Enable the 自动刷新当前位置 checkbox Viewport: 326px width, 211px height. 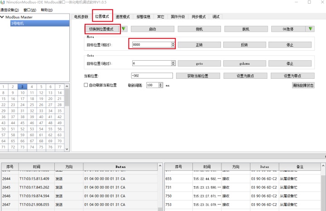(86, 85)
